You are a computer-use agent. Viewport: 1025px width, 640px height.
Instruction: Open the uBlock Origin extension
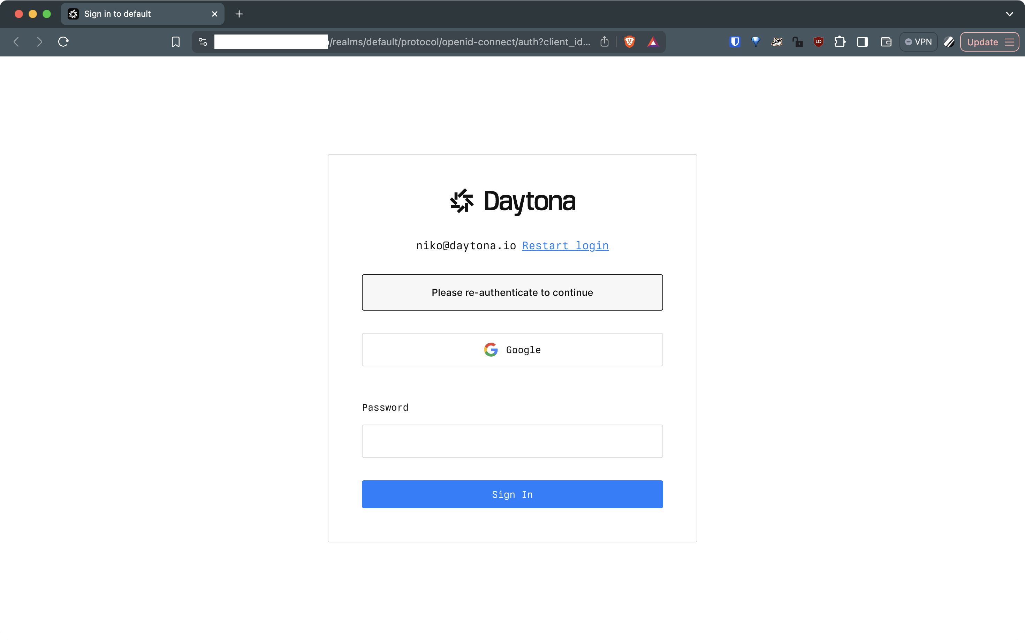coord(818,42)
